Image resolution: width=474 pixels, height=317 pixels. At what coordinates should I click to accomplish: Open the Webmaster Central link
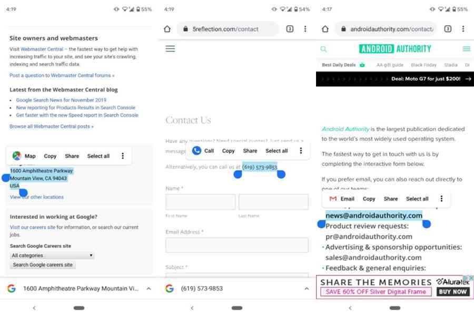point(42,49)
